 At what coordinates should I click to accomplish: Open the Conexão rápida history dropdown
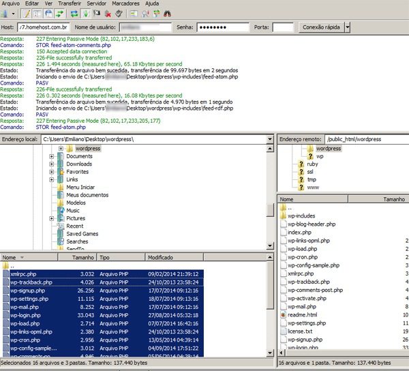pos(348,27)
